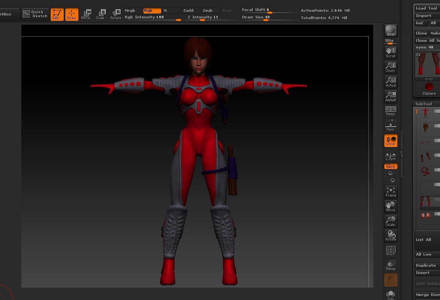Adjust the Z Intensity slider
Image resolution: width=440 pixels, height=300 pixels.
[x=211, y=18]
